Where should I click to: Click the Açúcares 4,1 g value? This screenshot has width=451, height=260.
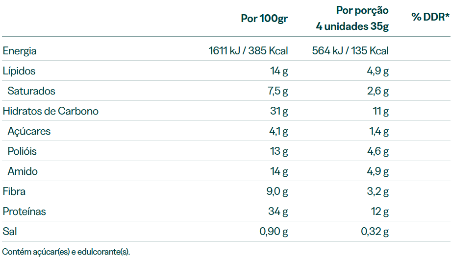pyautogui.click(x=278, y=131)
